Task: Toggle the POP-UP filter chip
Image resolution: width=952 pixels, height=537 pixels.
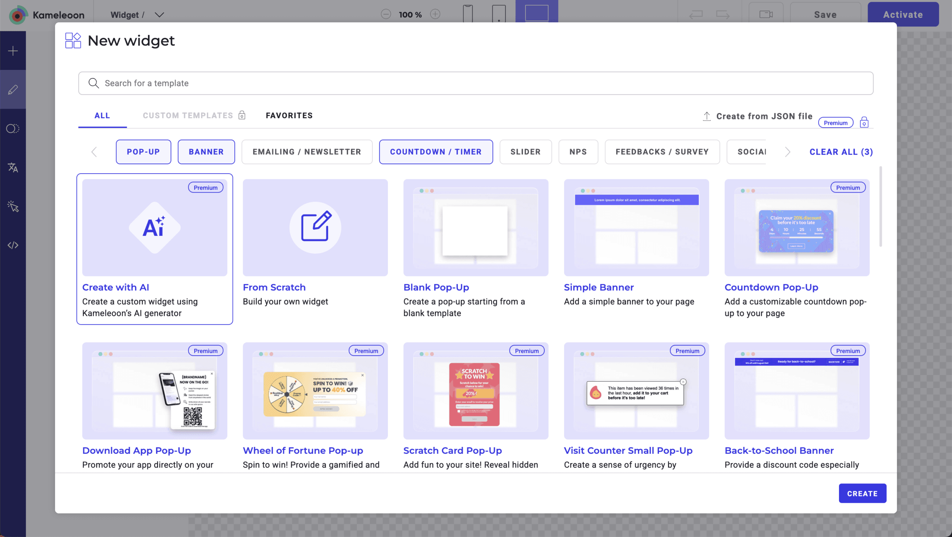Action: (x=143, y=152)
